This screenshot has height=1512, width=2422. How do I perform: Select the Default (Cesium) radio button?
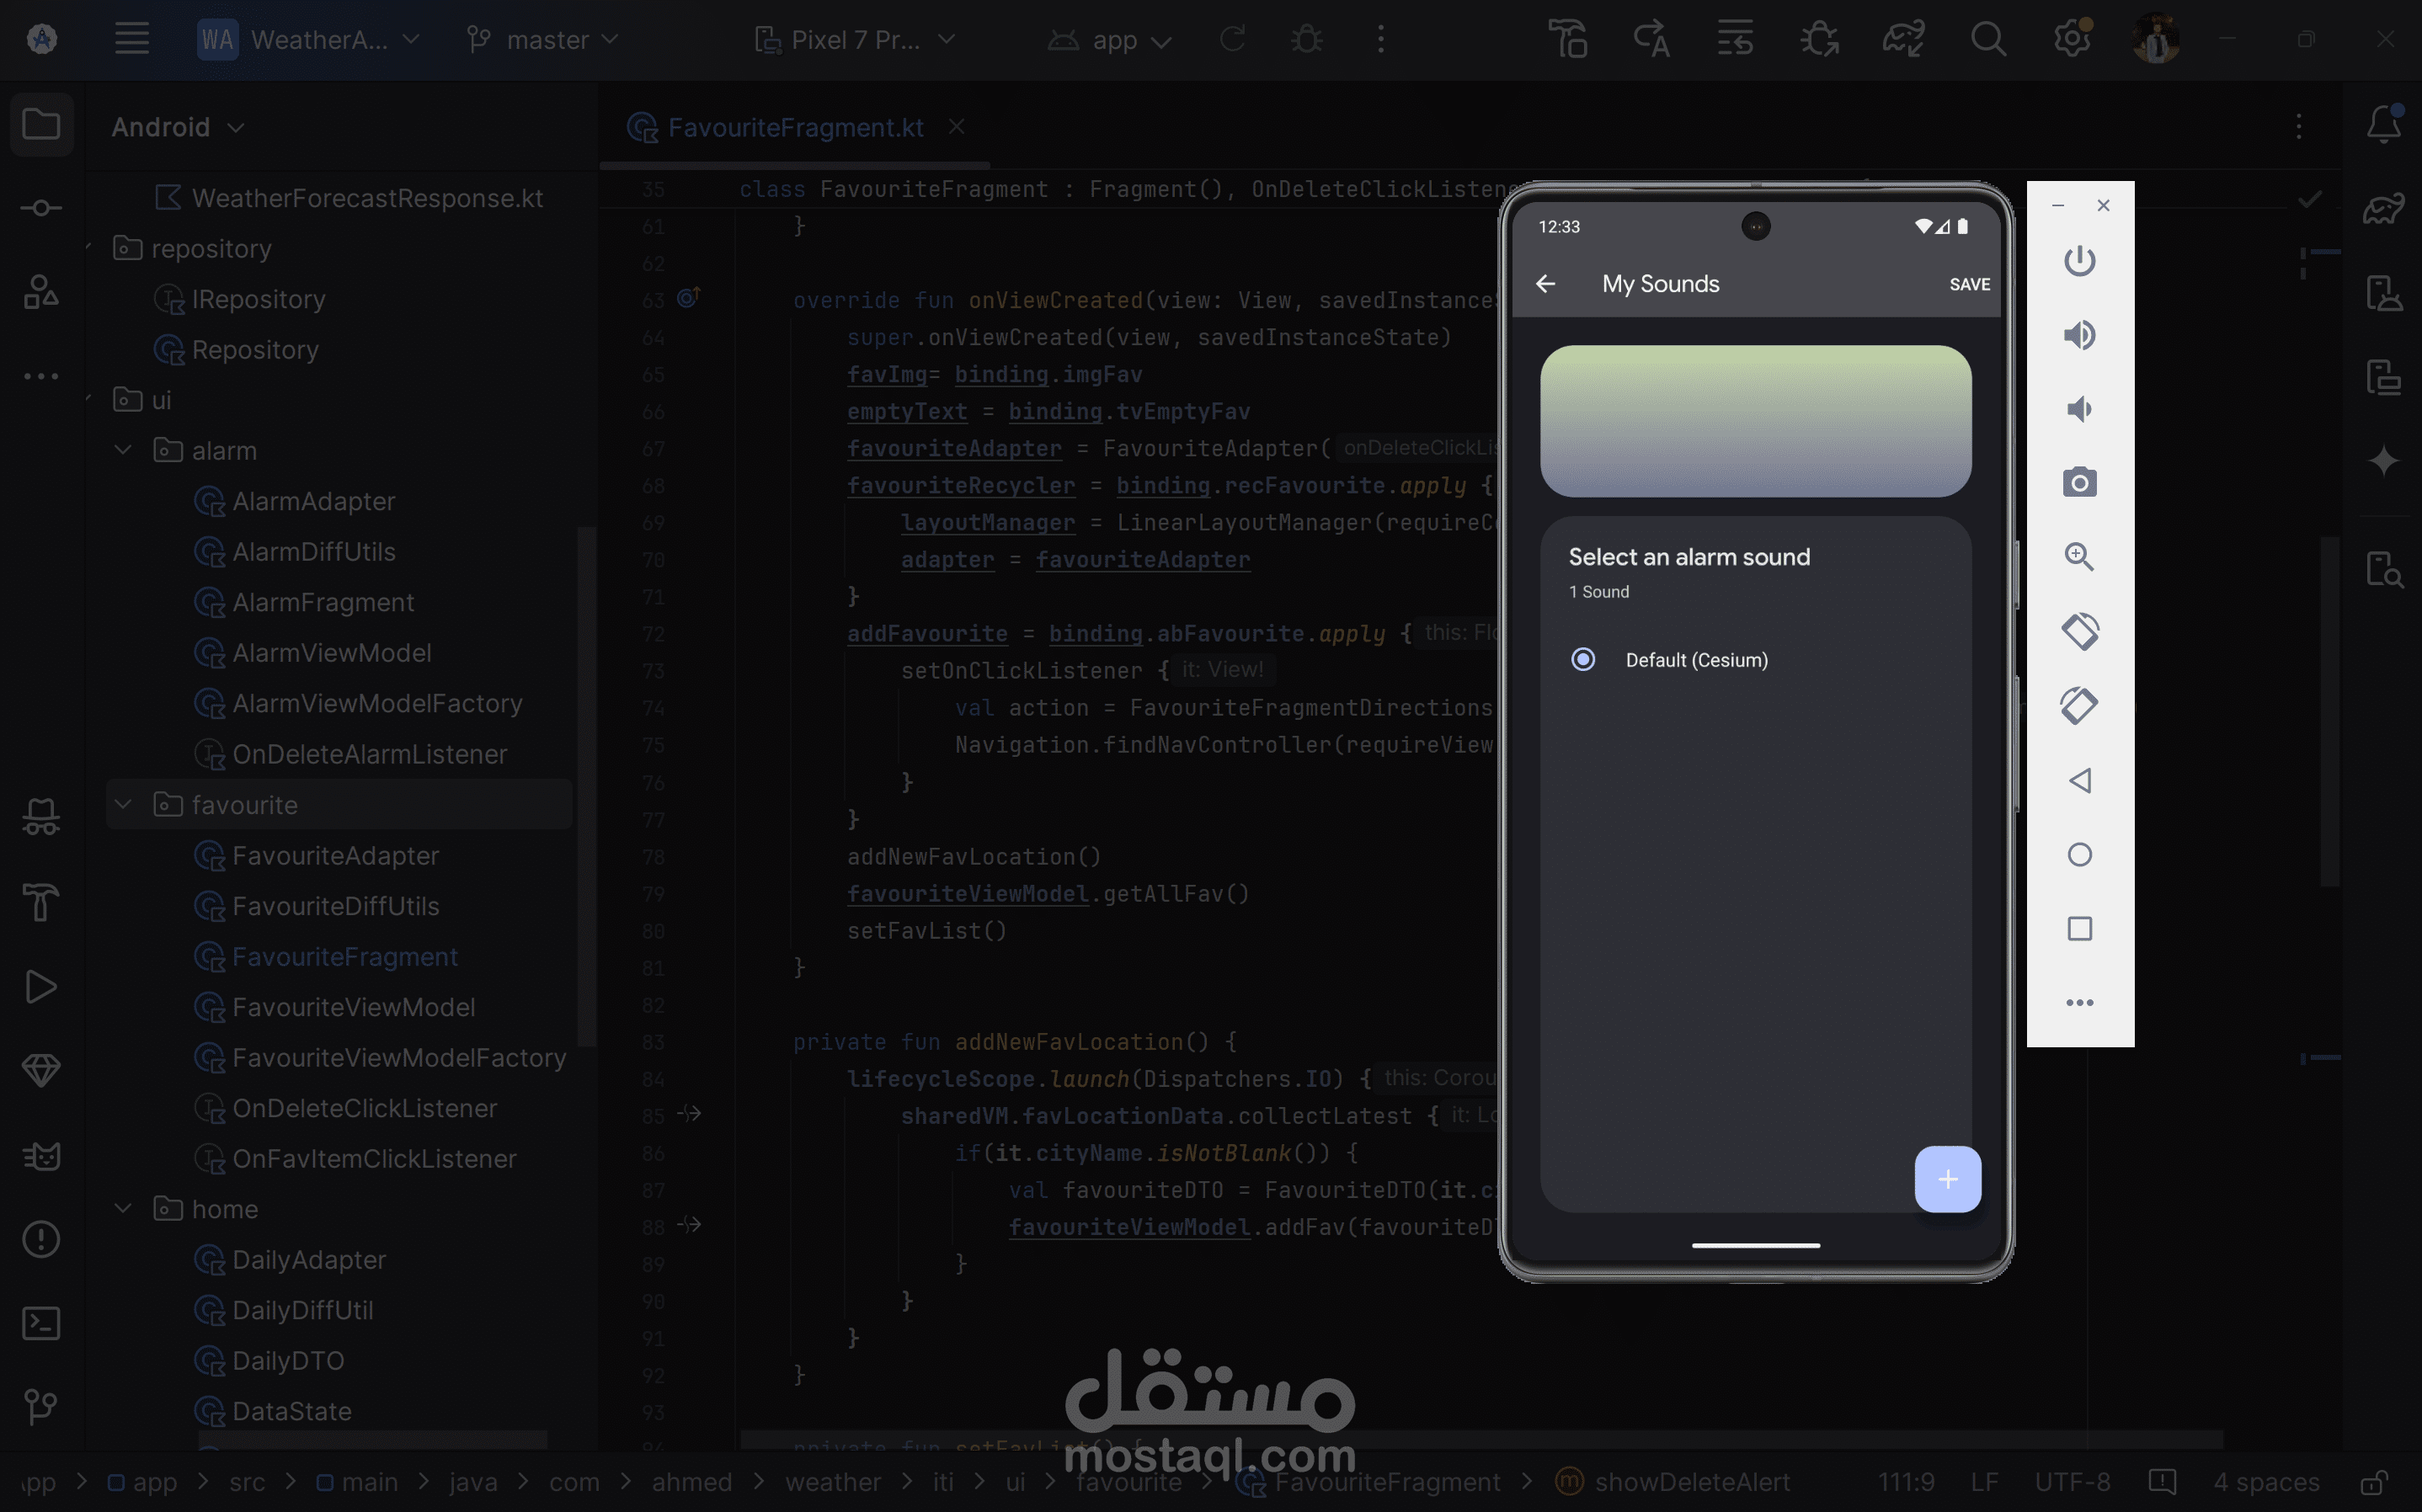(x=1583, y=660)
